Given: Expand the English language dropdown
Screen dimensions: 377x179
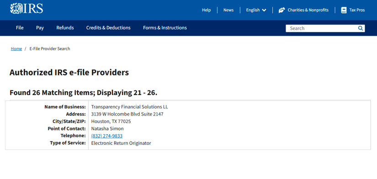Looking at the screenshot, I should pyautogui.click(x=256, y=10).
